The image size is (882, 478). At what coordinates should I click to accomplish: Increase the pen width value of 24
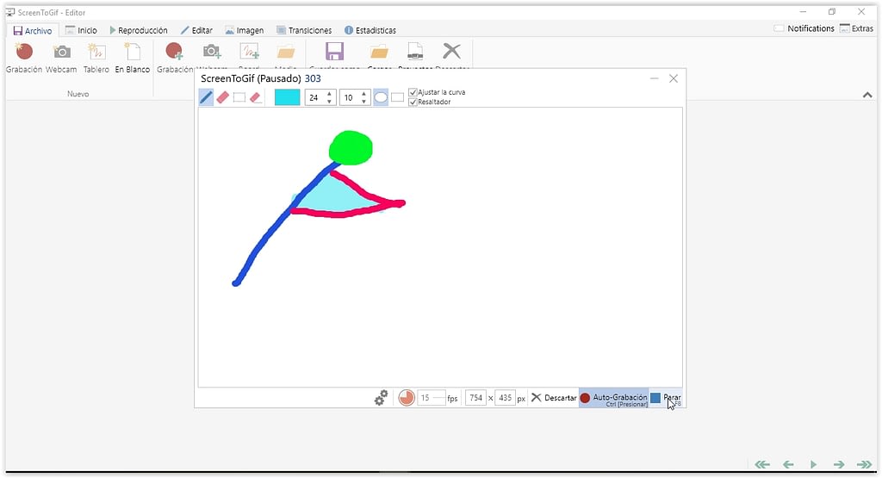coord(330,93)
